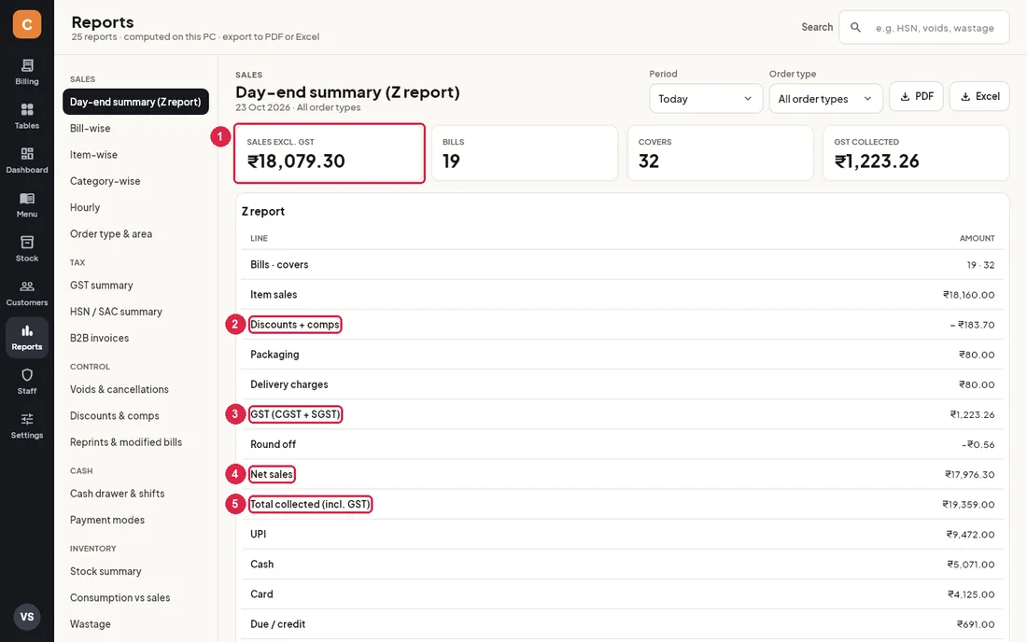Click the Sales excl. GST card
Image resolution: width=1027 pixels, height=642 pixels.
coord(330,153)
